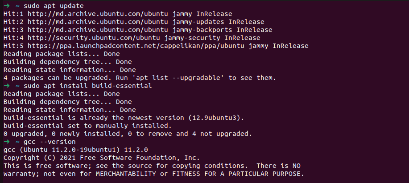Click the word 'MERCHANTABILITY' in the warranty line
Image resolution: width=409 pixels, height=183 pixels.
(126, 174)
